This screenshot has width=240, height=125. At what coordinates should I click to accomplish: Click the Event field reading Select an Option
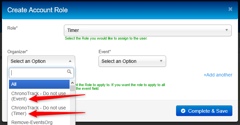coord(132,61)
